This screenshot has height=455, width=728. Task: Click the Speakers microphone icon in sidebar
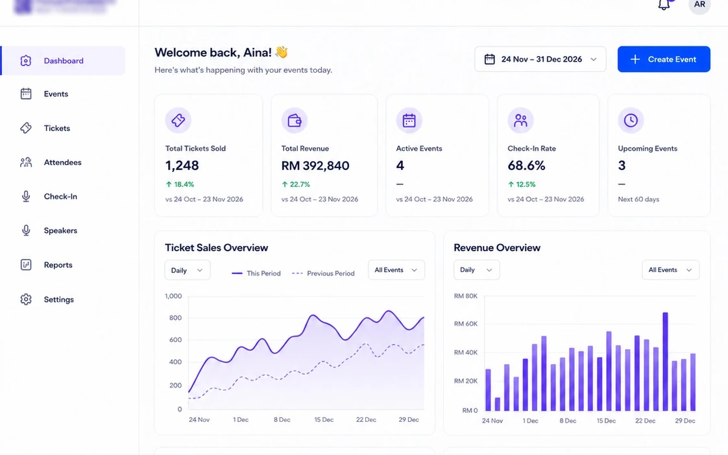pyautogui.click(x=26, y=230)
